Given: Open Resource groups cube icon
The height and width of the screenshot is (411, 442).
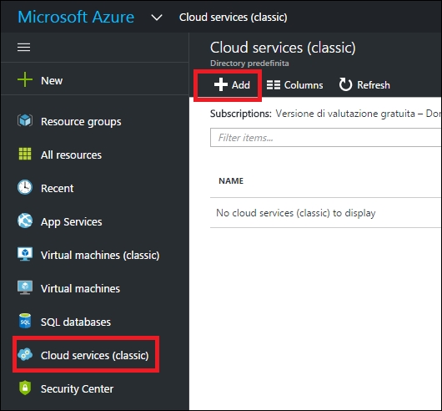Looking at the screenshot, I should [25, 121].
